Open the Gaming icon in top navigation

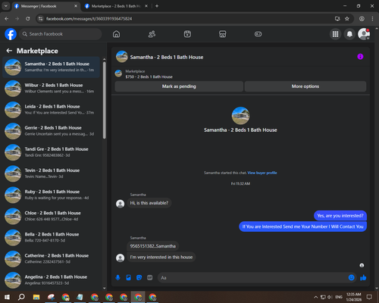click(258, 34)
